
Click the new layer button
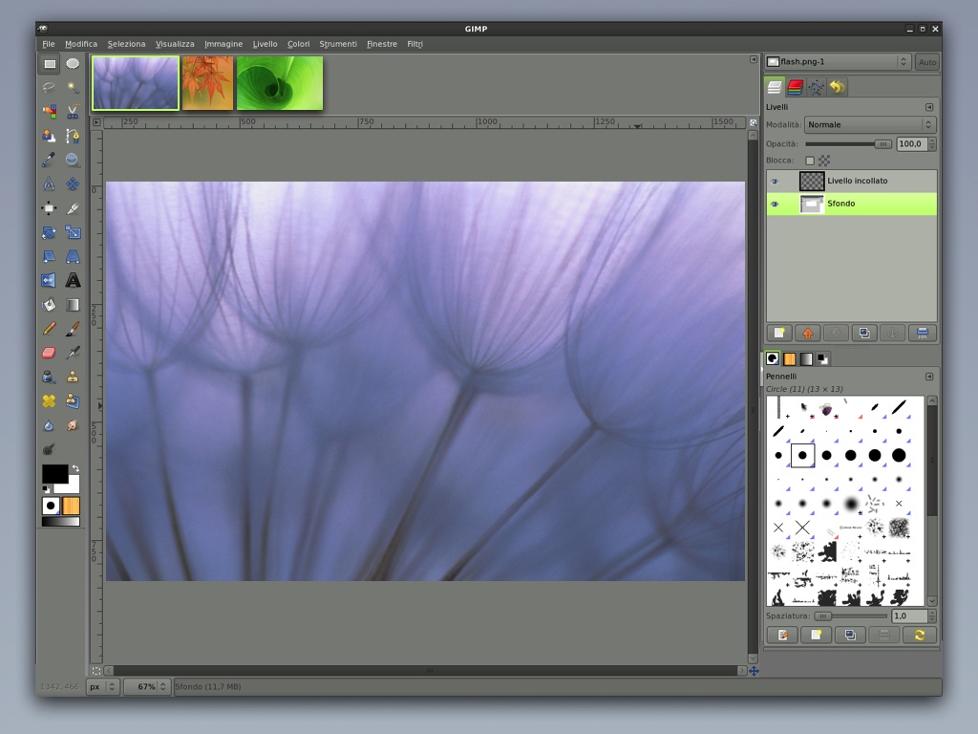779,333
